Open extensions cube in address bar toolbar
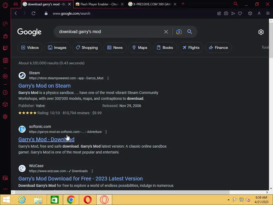Screen dimensions: 273x205 pyautogui.click(x=250, y=13)
